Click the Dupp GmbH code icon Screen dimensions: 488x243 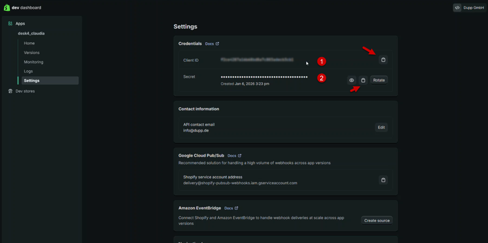(x=457, y=8)
